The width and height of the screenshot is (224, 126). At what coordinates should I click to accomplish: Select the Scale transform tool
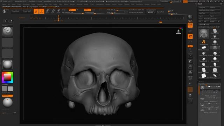coord(53,11)
